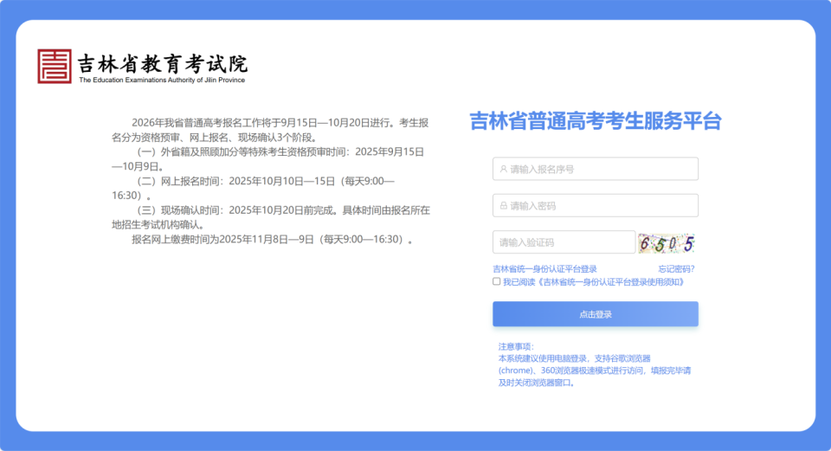Click the verification code input field

[x=564, y=242]
